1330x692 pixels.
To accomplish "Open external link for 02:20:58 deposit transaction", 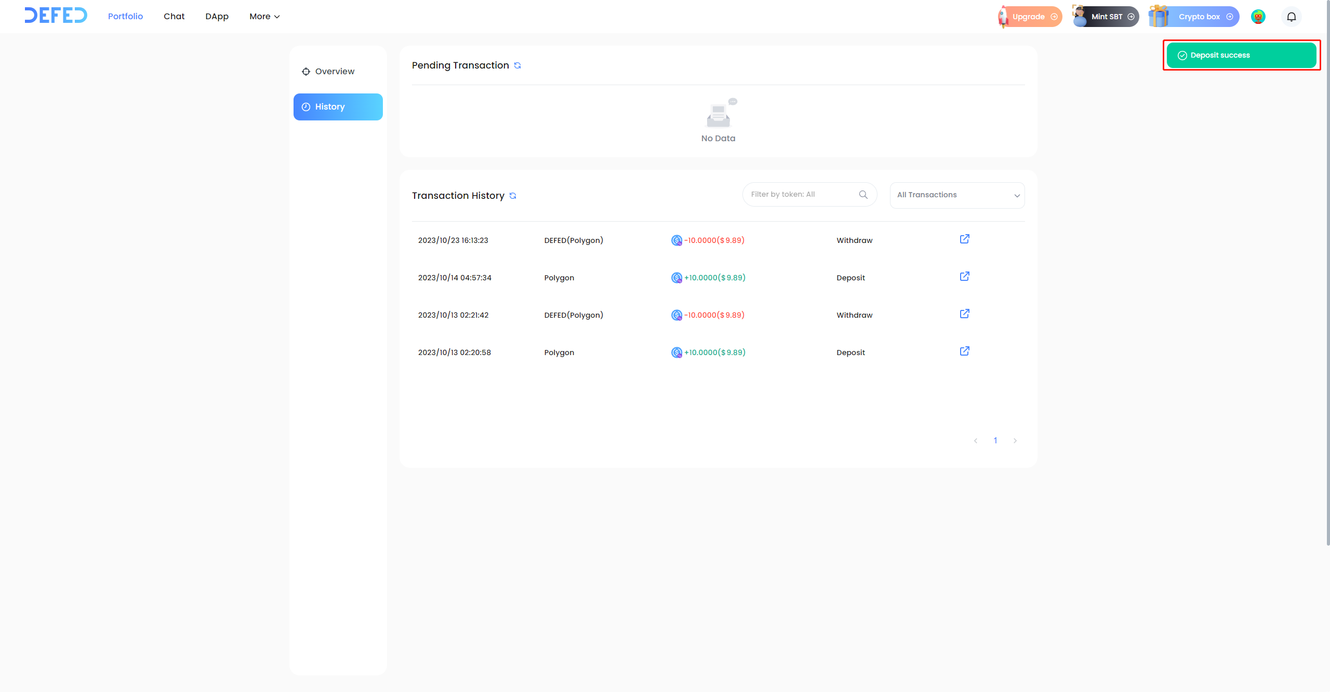I will [964, 351].
